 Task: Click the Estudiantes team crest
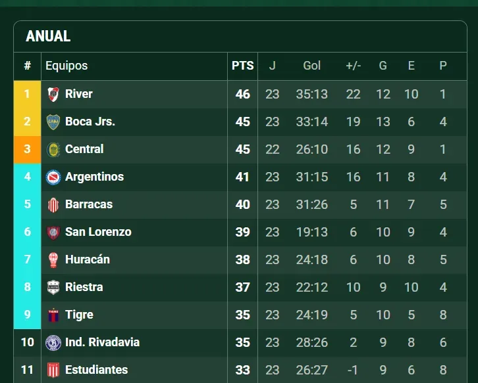coord(53,370)
